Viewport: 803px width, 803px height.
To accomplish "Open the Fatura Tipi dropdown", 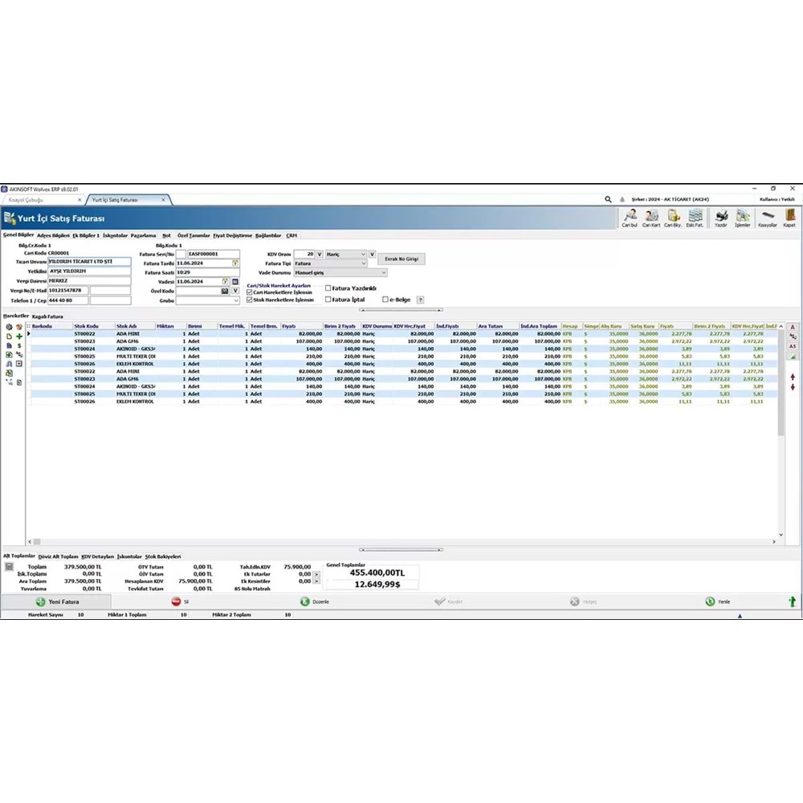I will point(330,263).
